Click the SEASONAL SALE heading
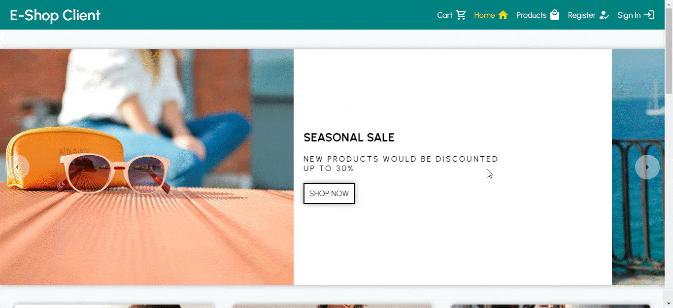673x308 pixels. point(349,137)
